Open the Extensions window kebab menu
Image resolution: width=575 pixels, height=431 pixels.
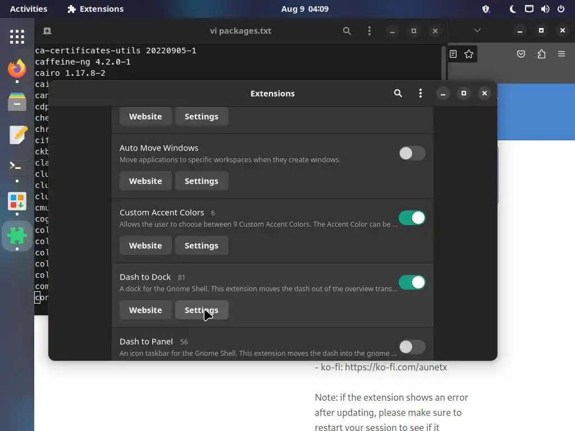420,94
